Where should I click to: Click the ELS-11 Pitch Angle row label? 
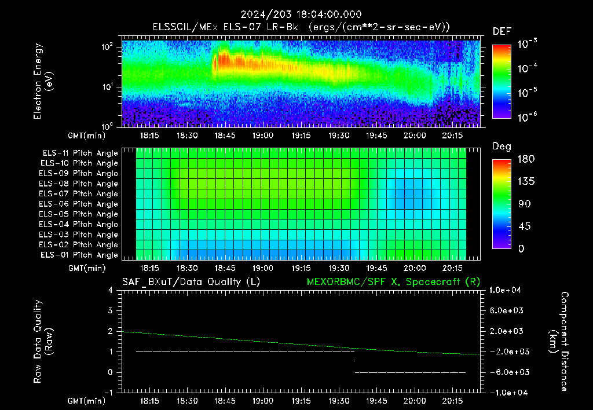pos(80,153)
